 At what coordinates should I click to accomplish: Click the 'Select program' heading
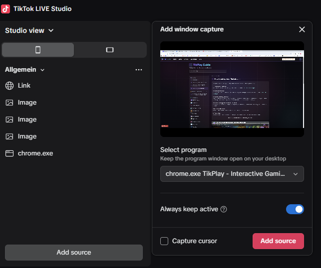pyautogui.click(x=183, y=150)
